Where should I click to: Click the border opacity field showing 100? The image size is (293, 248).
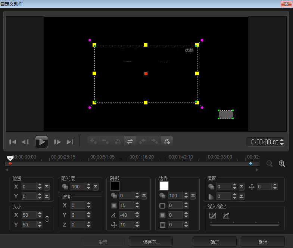(175, 195)
